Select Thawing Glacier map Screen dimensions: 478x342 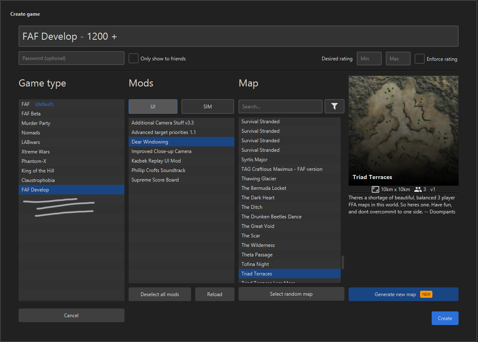(289, 178)
